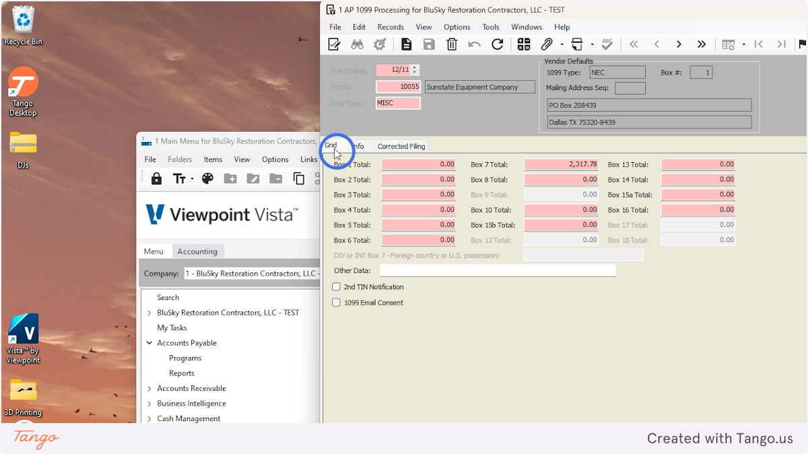The height and width of the screenshot is (454, 808).
Task: Click the font size Tt icon in Main Menu
Action: click(179, 178)
